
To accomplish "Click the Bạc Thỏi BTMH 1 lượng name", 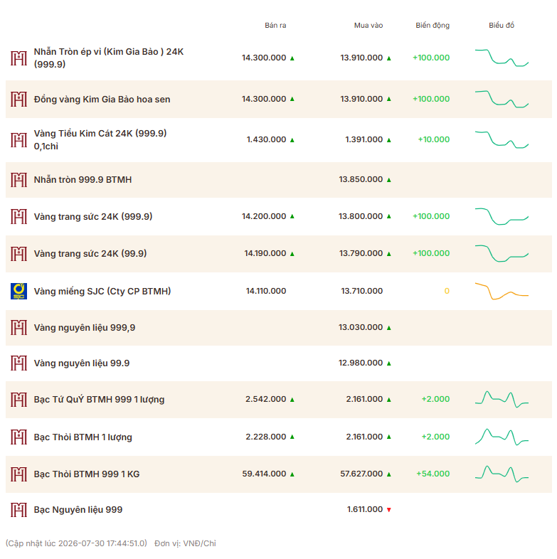I will coord(83,437).
